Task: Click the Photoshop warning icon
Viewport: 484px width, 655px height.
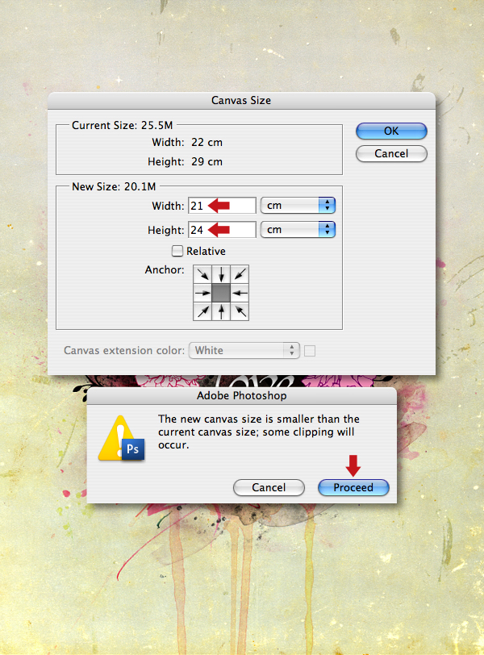Action: pos(122,439)
